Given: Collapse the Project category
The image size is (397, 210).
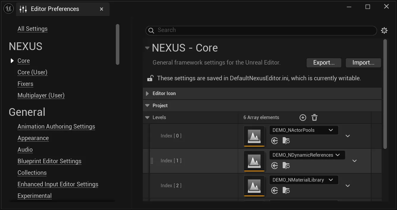Looking at the screenshot, I should (x=147, y=105).
